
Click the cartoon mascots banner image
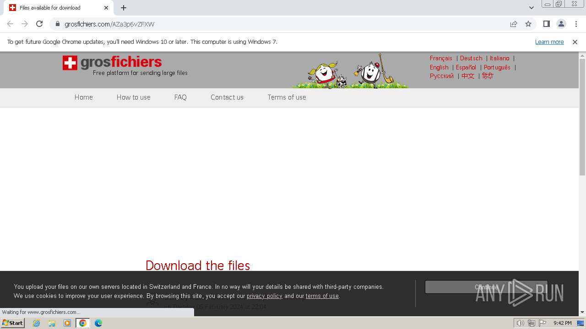[351, 71]
